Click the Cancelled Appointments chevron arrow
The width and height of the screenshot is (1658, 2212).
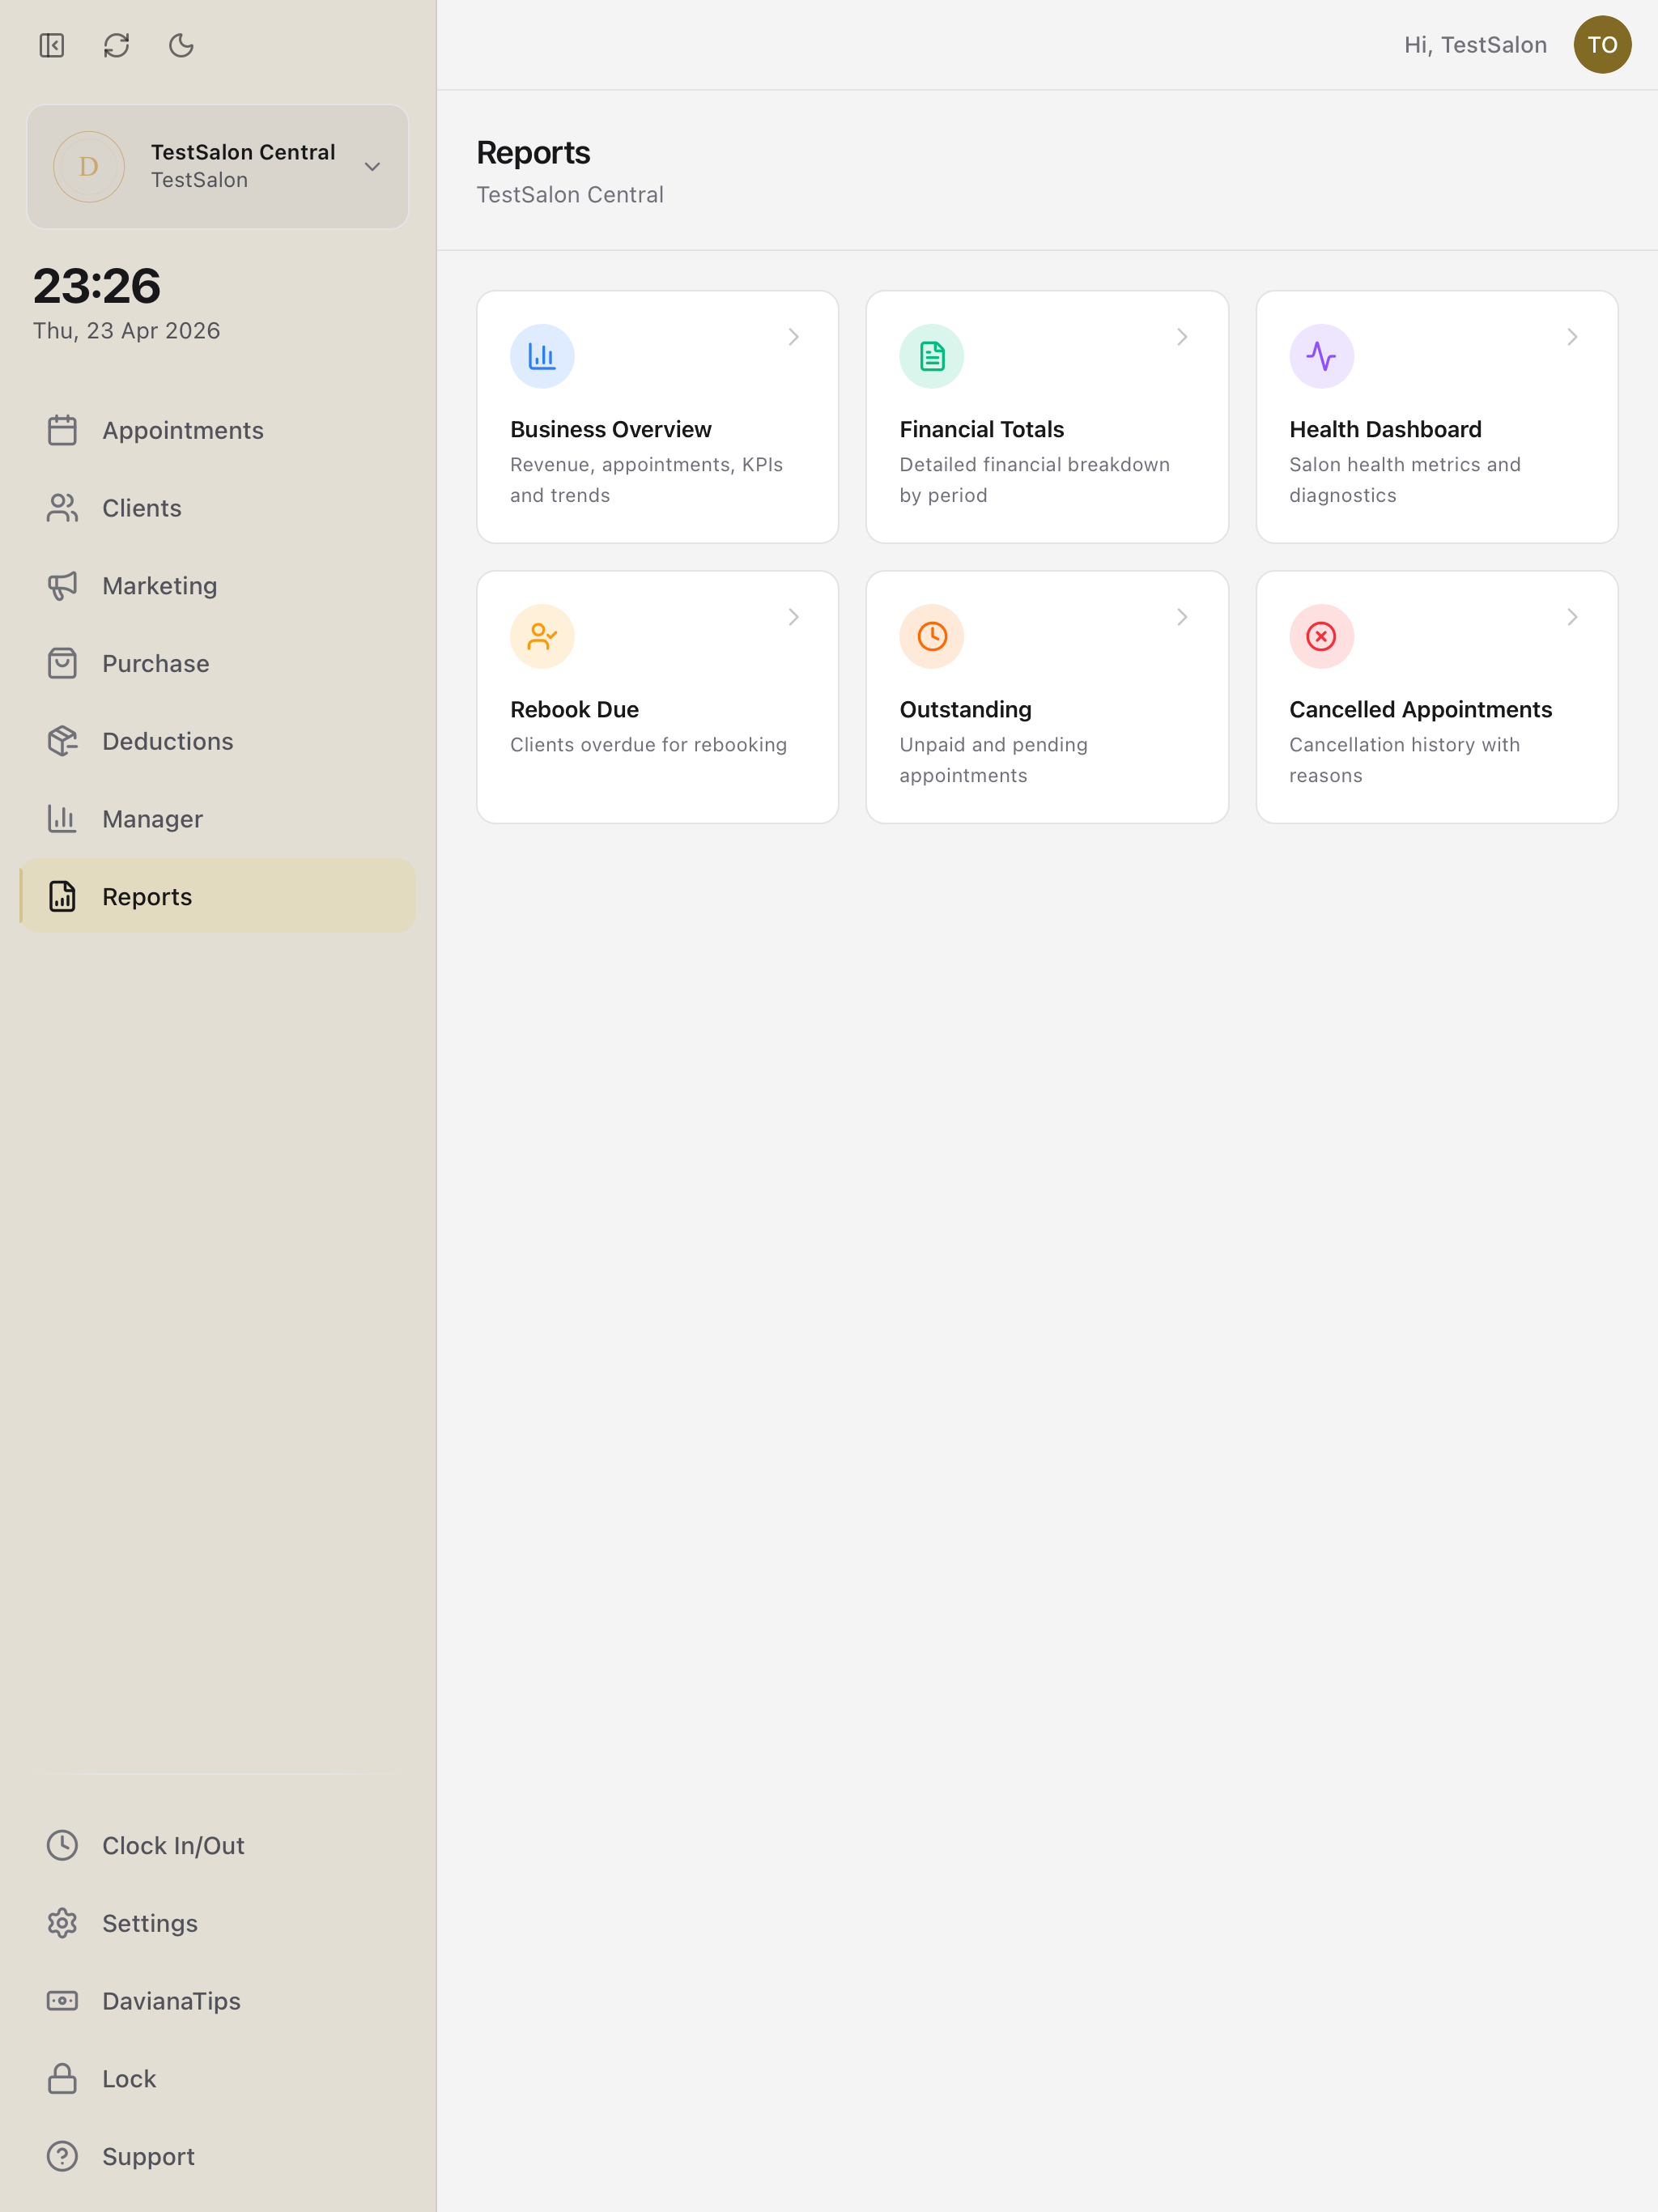pyautogui.click(x=1572, y=617)
